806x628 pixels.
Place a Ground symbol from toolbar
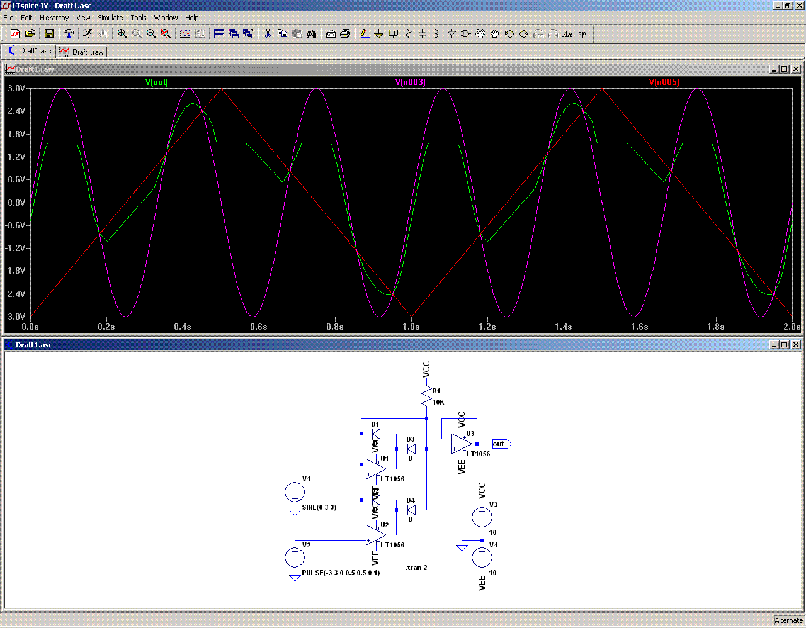[378, 34]
